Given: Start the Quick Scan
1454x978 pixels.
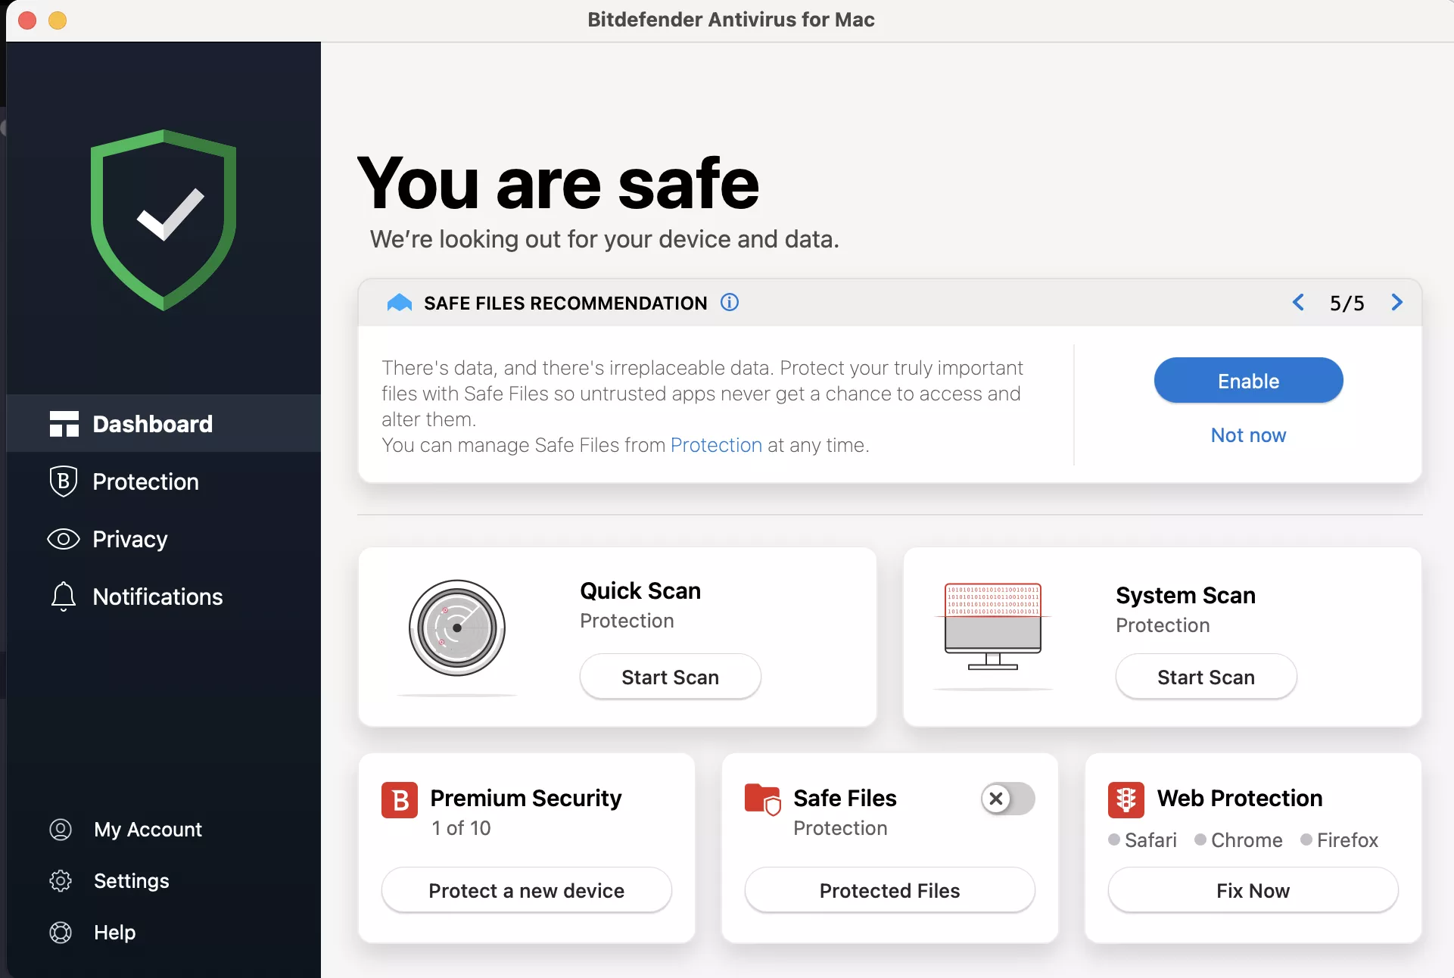Looking at the screenshot, I should tap(670, 677).
